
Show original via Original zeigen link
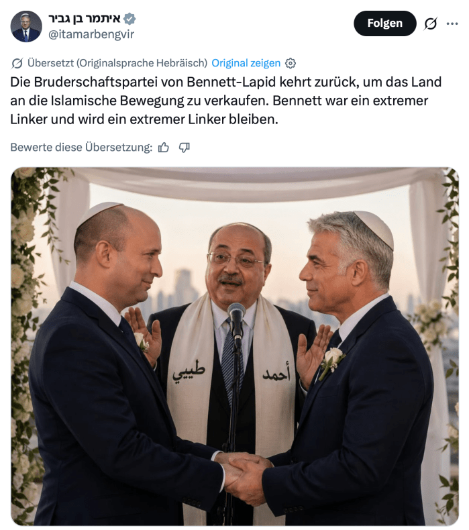pyautogui.click(x=246, y=63)
